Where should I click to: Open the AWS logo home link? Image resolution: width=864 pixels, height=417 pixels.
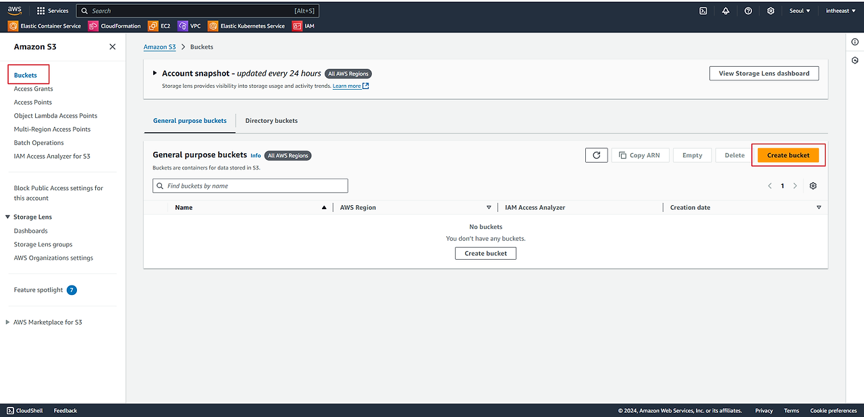15,10
